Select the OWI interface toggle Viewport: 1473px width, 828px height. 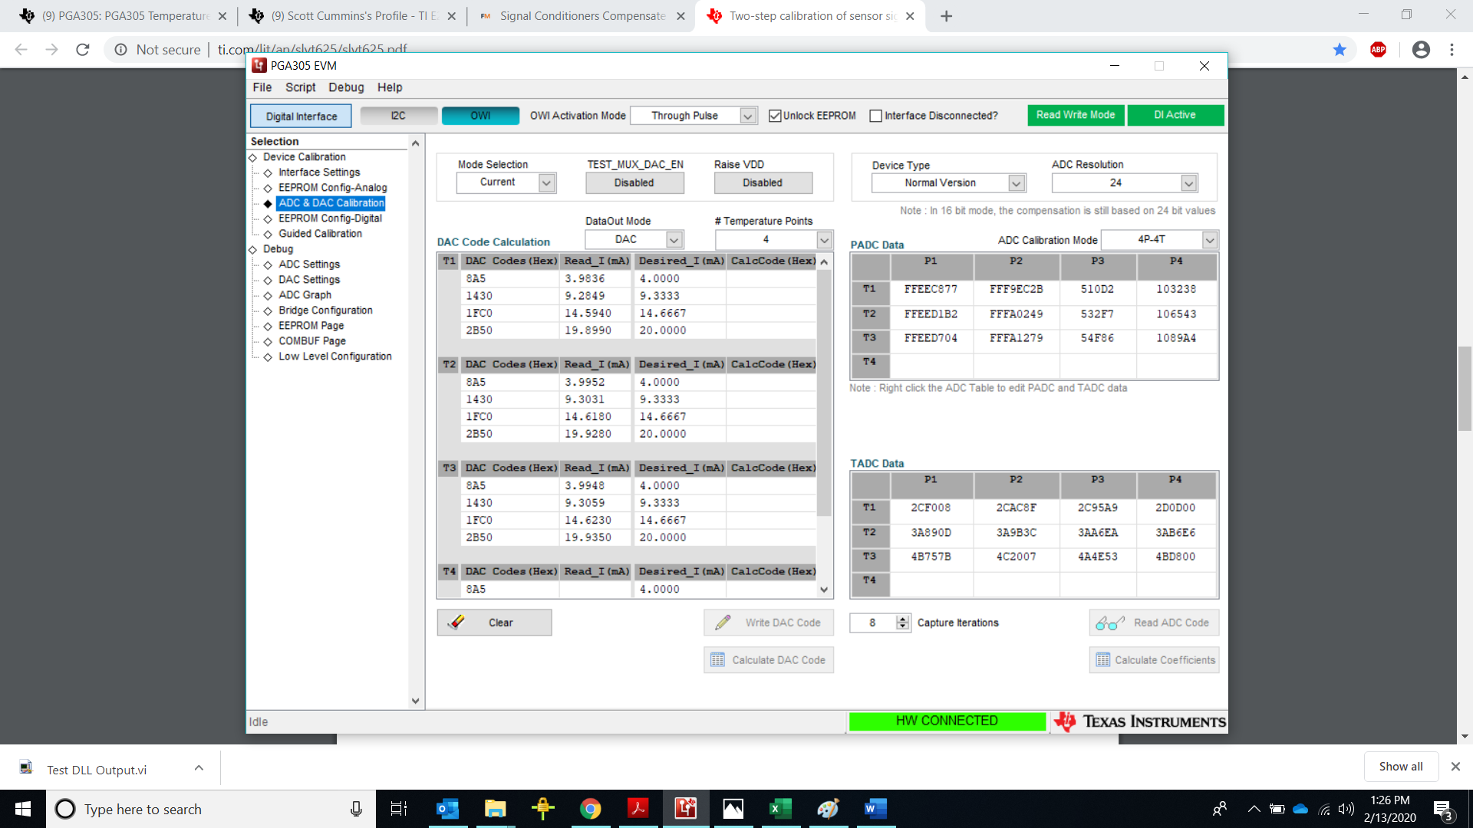480,116
